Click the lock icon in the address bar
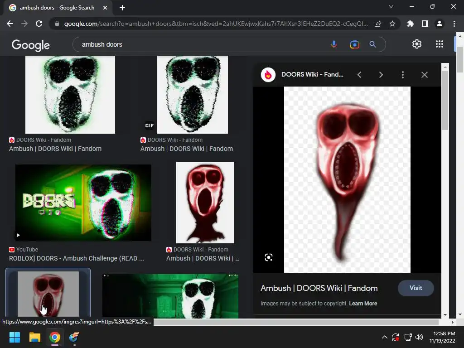This screenshot has width=464, height=348. (57, 24)
